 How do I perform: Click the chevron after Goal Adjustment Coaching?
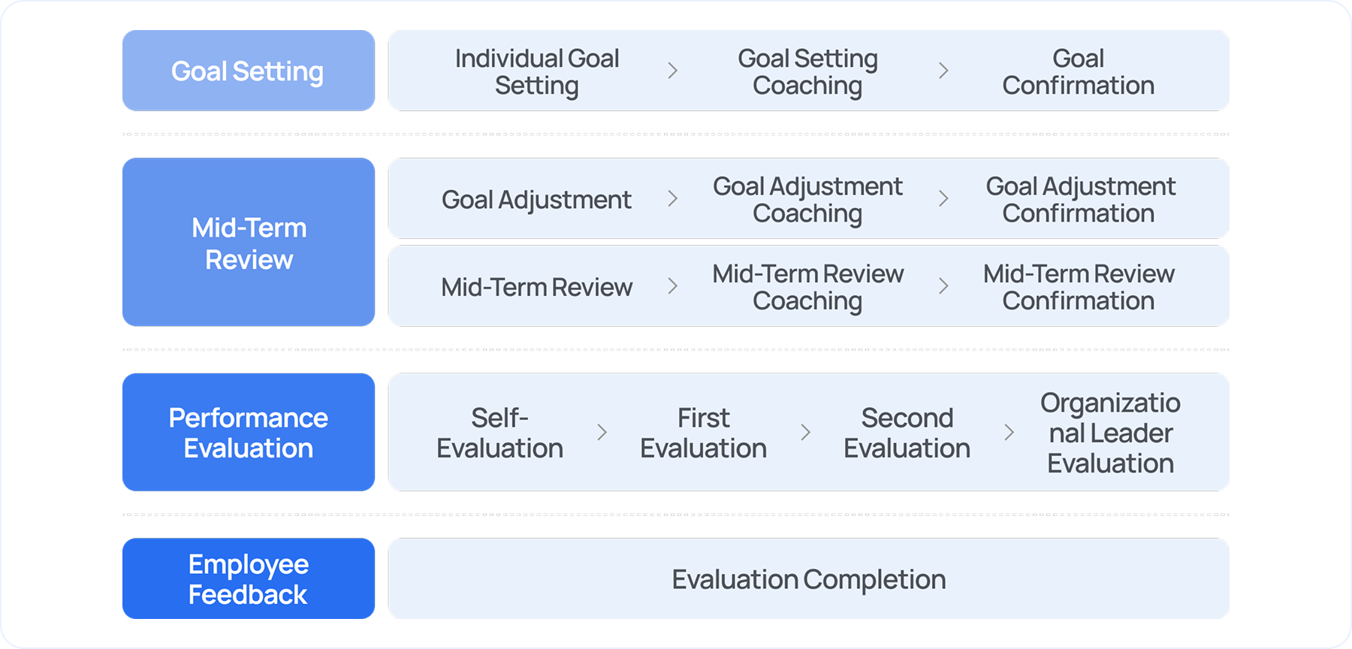pyautogui.click(x=943, y=199)
